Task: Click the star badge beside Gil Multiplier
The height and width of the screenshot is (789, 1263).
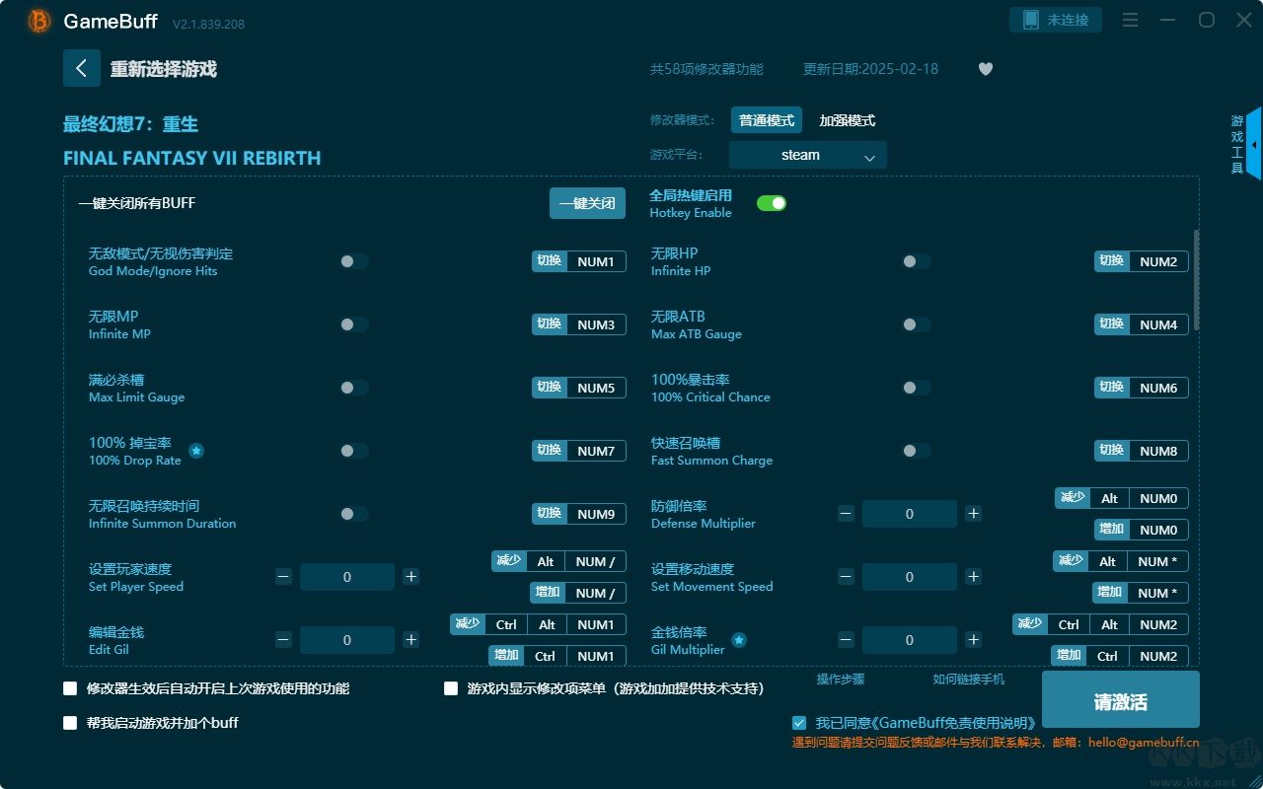Action: 739,640
